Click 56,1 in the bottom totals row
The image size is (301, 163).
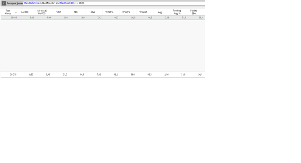pos(200,75)
